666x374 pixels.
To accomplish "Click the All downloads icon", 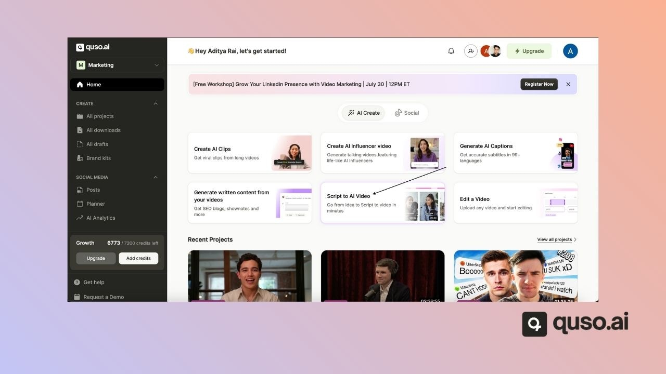I will coord(80,130).
